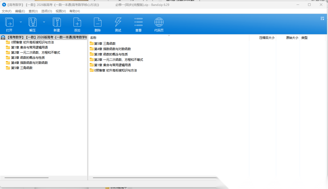Click the 添加 (Add) file icon
328x189 pixels.
pos(77,22)
